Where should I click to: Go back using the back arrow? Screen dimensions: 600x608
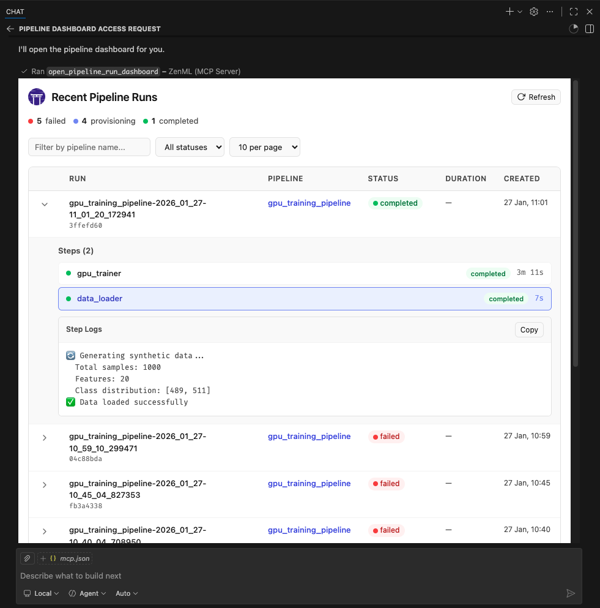[x=10, y=28]
